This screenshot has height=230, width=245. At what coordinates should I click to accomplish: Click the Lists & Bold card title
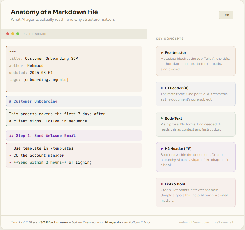click(175, 184)
